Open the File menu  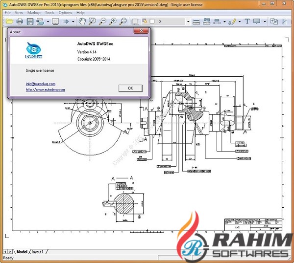(x=8, y=13)
